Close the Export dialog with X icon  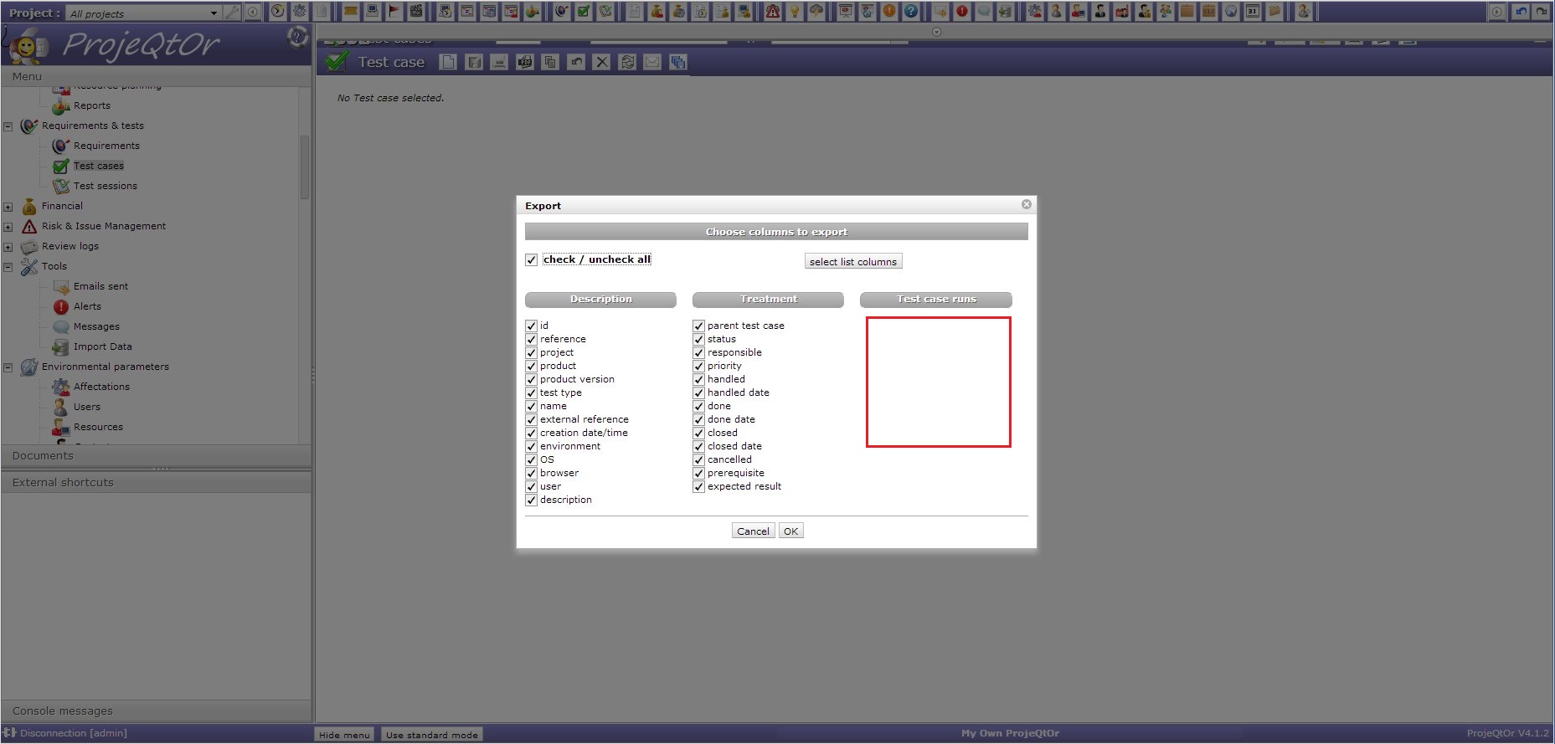[1026, 205]
